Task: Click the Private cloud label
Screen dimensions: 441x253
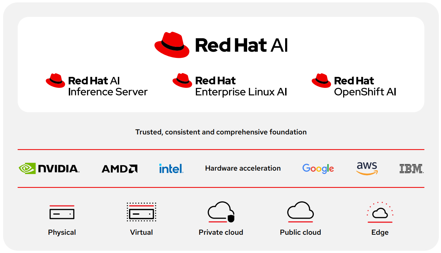Action: pos(221,232)
